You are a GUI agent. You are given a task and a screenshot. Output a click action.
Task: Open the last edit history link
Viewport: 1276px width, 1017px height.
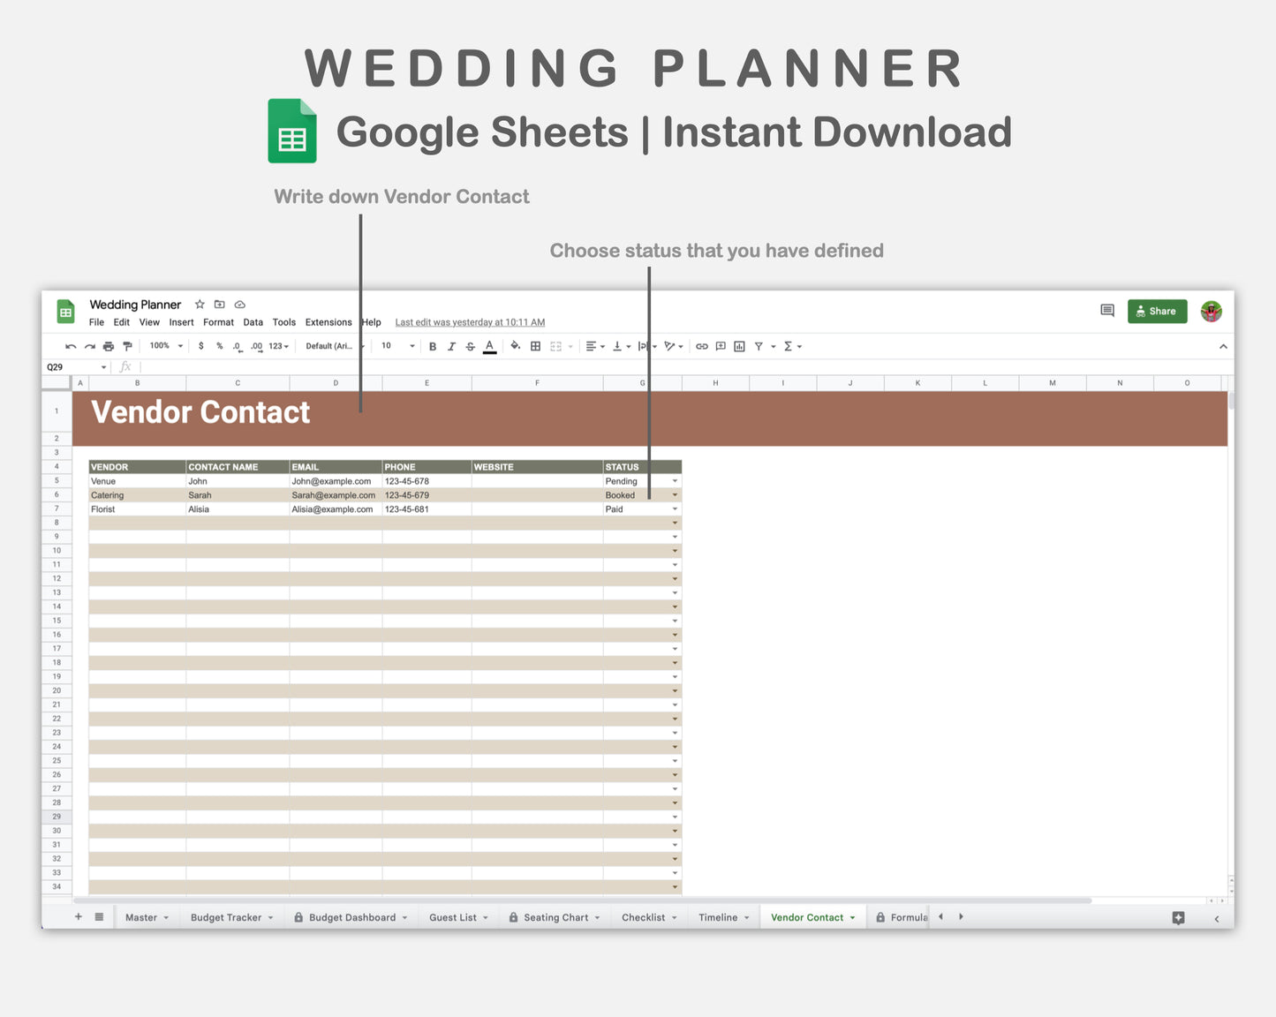click(469, 322)
